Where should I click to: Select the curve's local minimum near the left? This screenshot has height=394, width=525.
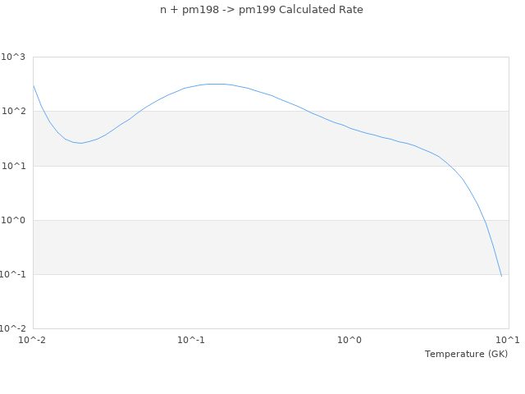click(x=80, y=143)
